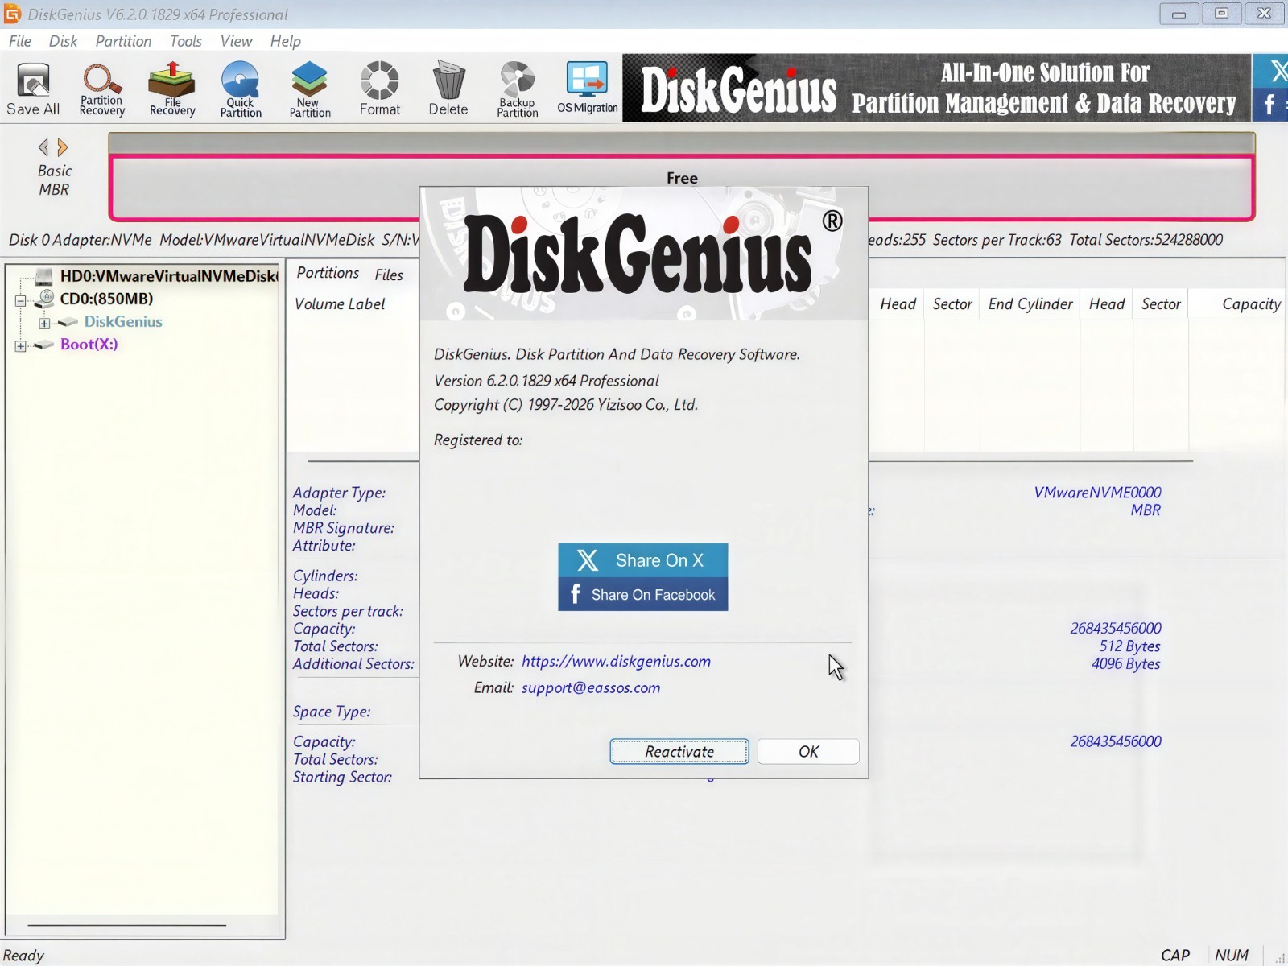
Task: Open the File menu
Action: [x=20, y=41]
